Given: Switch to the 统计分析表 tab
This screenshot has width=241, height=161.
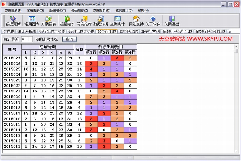Looking at the screenshot, I should (27, 31).
